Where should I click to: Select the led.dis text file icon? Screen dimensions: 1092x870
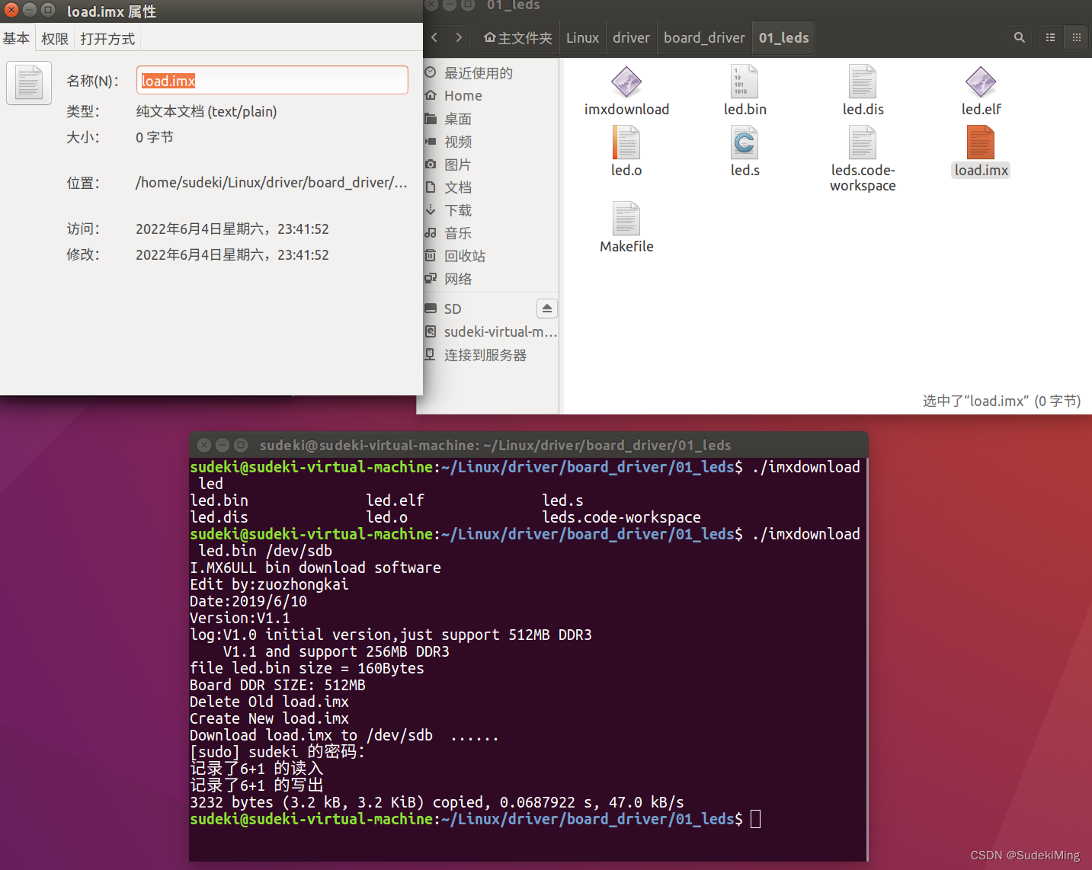(x=863, y=82)
